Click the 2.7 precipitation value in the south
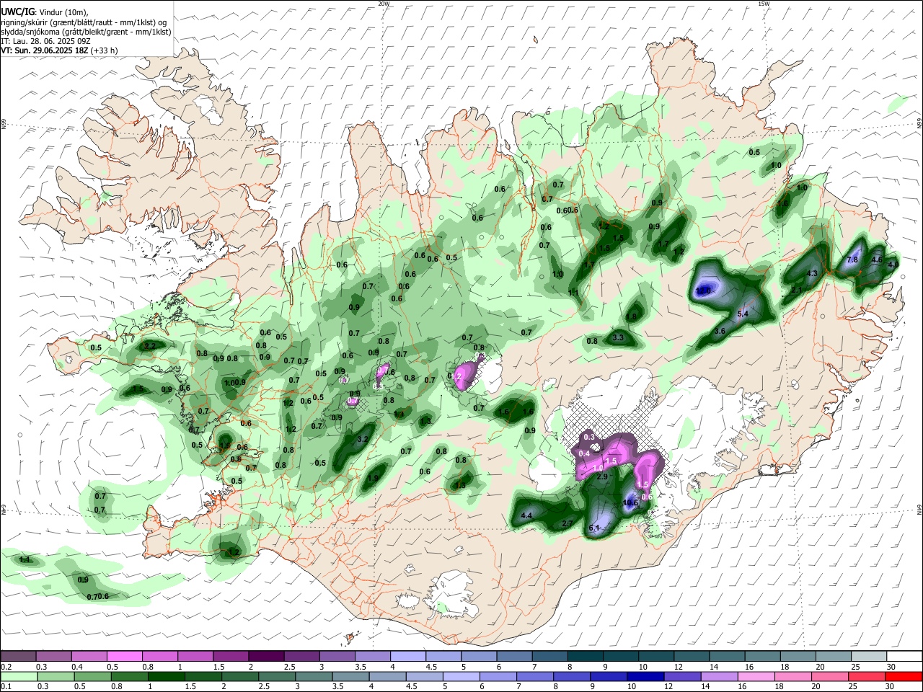The width and height of the screenshot is (923, 692). (567, 523)
